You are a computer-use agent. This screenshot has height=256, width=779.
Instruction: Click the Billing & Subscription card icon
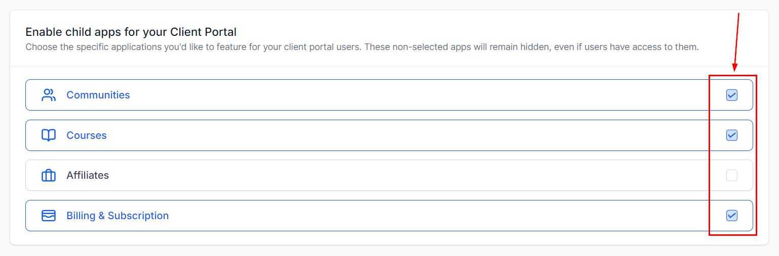click(49, 216)
